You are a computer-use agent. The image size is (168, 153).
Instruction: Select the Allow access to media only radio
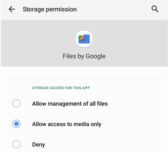click(x=17, y=124)
